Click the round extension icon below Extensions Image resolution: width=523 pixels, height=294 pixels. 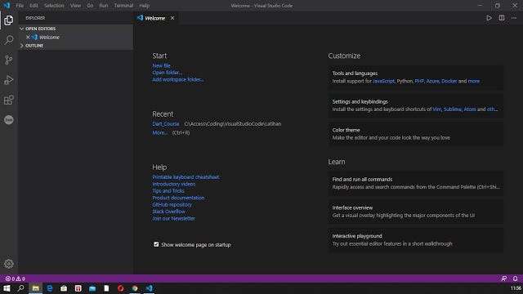point(9,120)
